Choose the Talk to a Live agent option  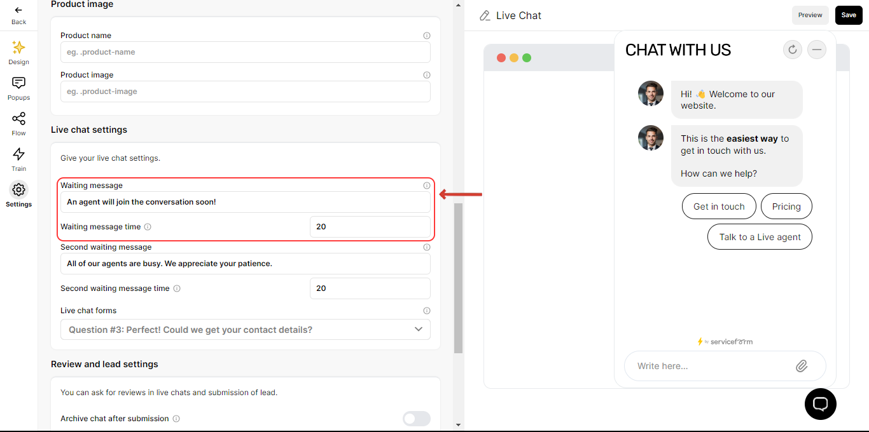tap(760, 237)
